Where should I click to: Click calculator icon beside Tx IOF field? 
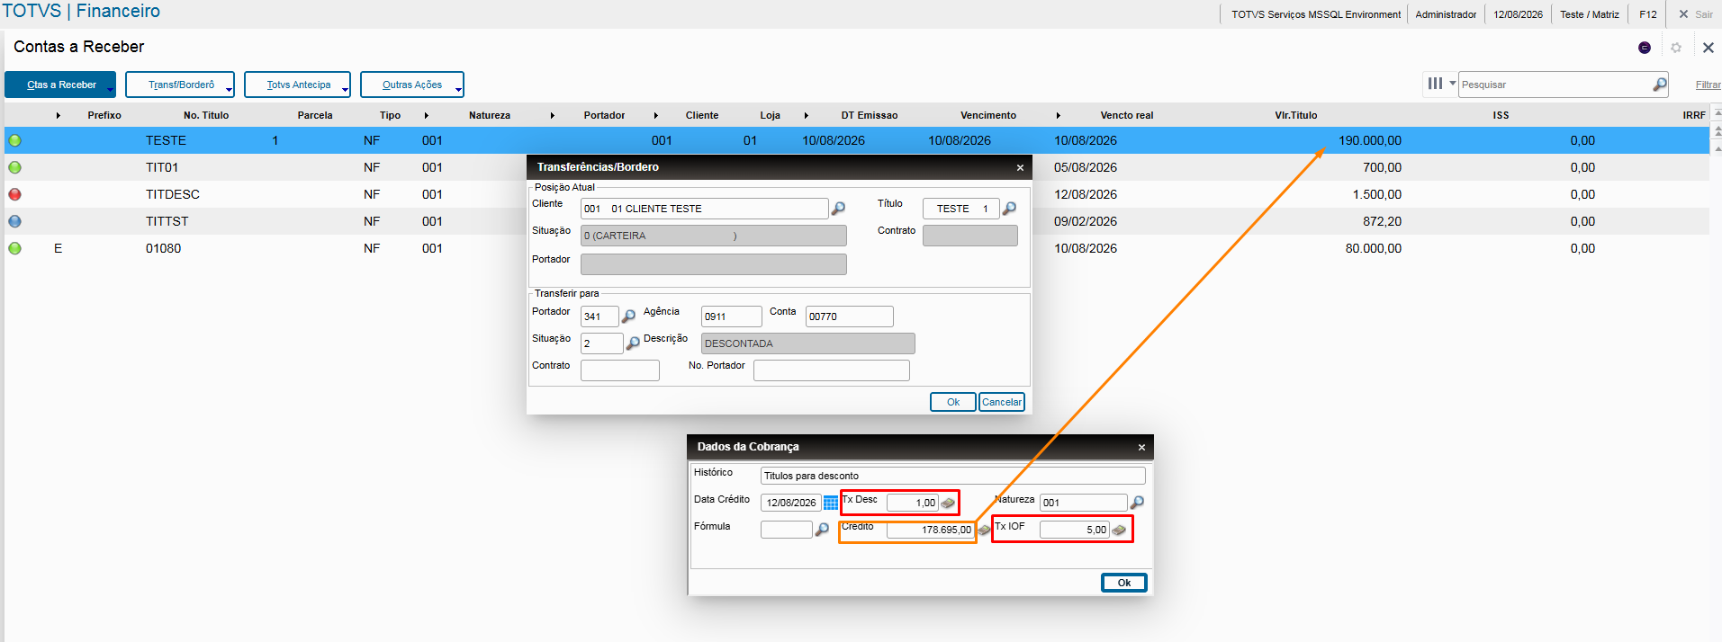click(1119, 531)
